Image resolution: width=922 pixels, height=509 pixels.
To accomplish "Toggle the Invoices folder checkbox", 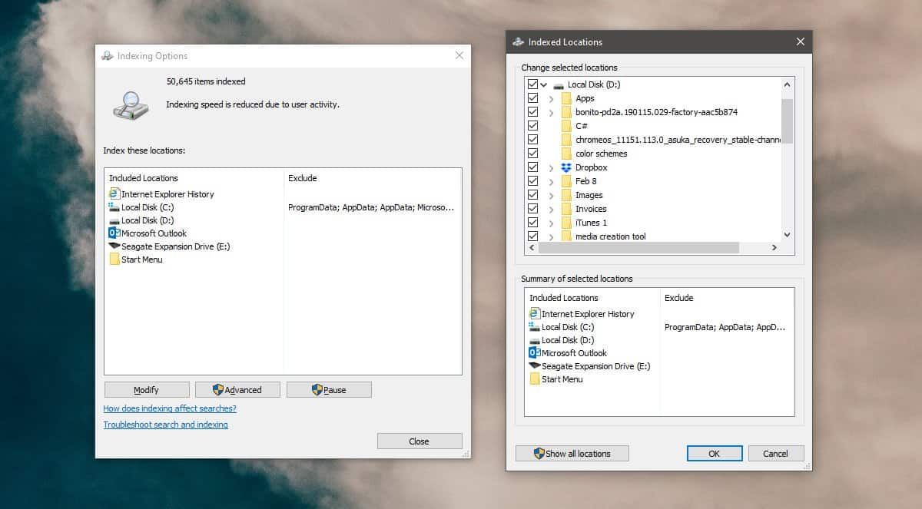I will click(532, 209).
